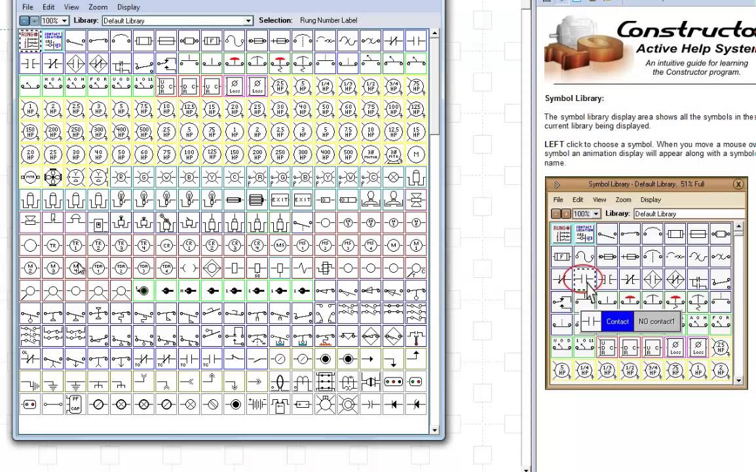The width and height of the screenshot is (756, 472).
Task: Expand the help preview 100% zoom dropdown
Action: pos(596,213)
